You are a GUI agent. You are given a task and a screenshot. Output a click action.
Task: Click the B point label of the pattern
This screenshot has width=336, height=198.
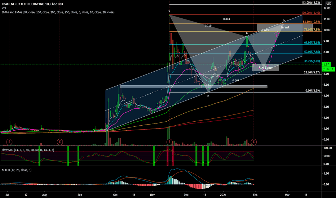click(x=247, y=33)
